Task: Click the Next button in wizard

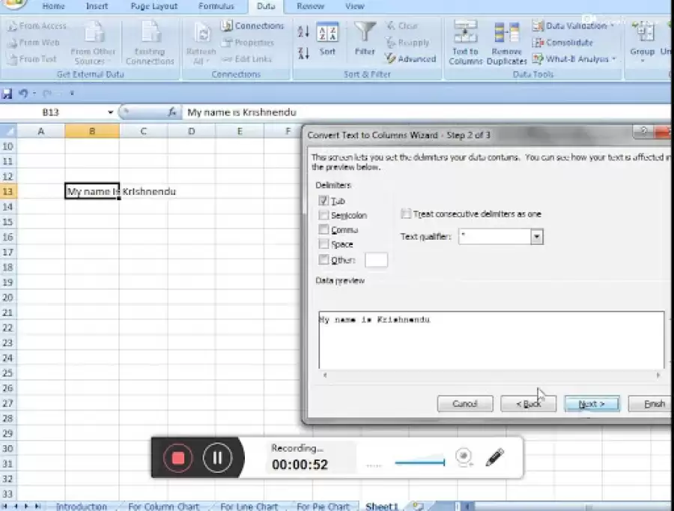Action: click(591, 404)
